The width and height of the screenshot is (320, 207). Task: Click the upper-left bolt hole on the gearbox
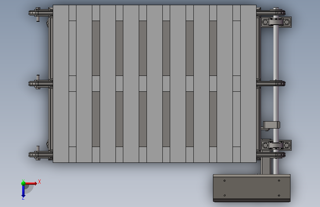pos(224,180)
